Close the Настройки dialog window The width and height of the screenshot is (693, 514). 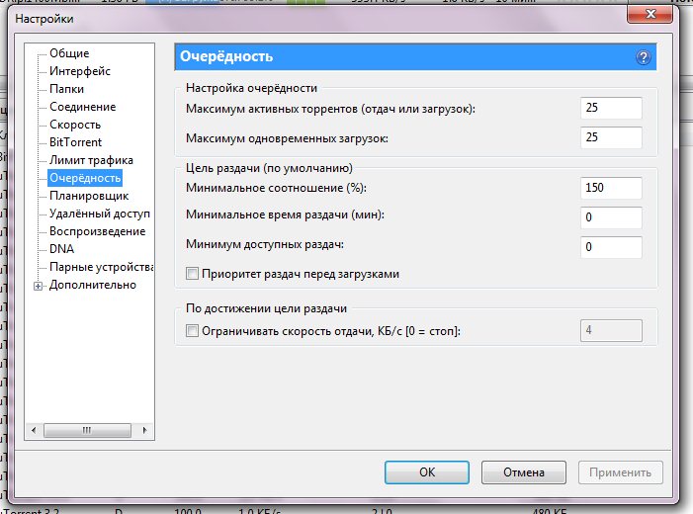pyautogui.click(x=650, y=14)
